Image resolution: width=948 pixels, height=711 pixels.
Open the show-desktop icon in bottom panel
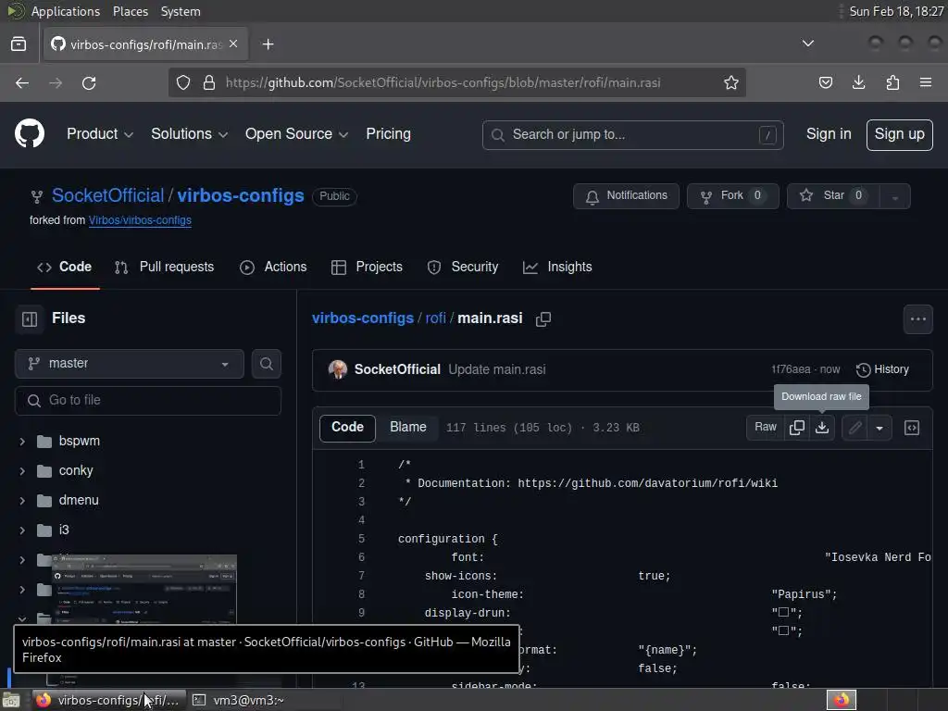[11, 700]
